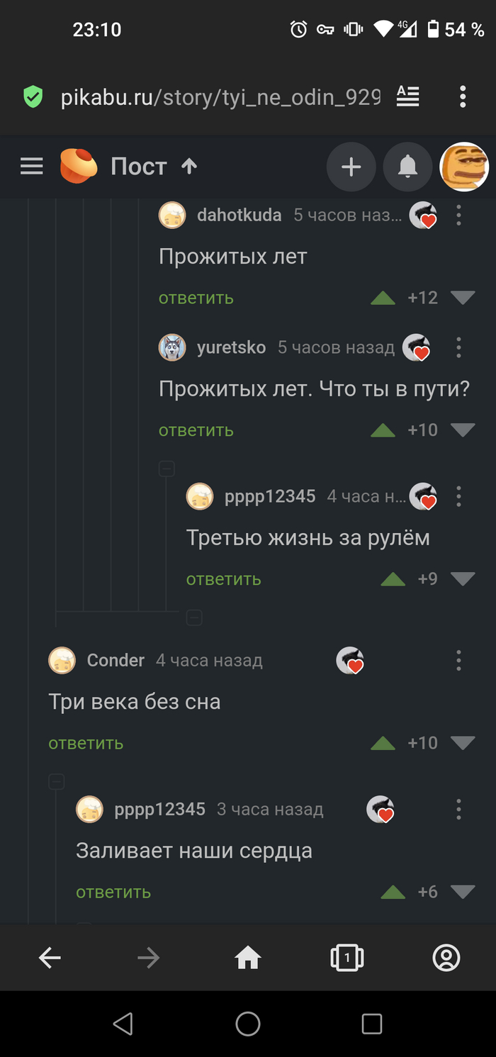Image resolution: width=496 pixels, height=1057 pixels.
Task: Reply to comment "Прожитых лет" by dahotkuda
Action: (196, 298)
